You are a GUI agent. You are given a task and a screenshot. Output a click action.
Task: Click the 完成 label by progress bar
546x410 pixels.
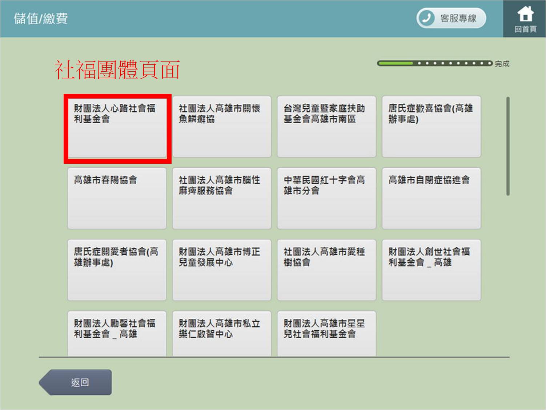[x=502, y=64]
